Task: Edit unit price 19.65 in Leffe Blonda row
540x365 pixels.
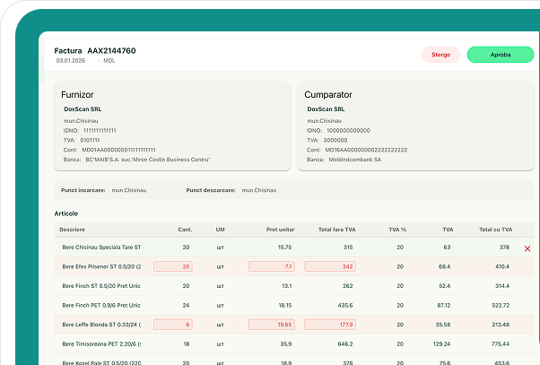Action: click(x=272, y=325)
